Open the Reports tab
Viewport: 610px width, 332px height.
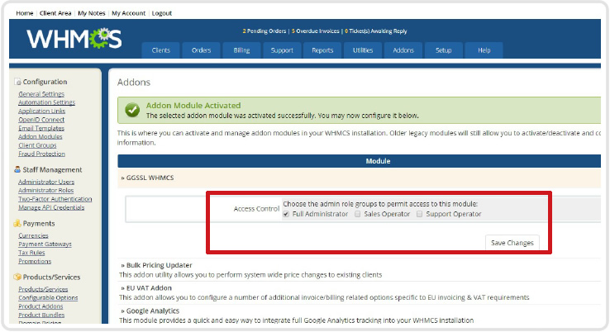322,50
